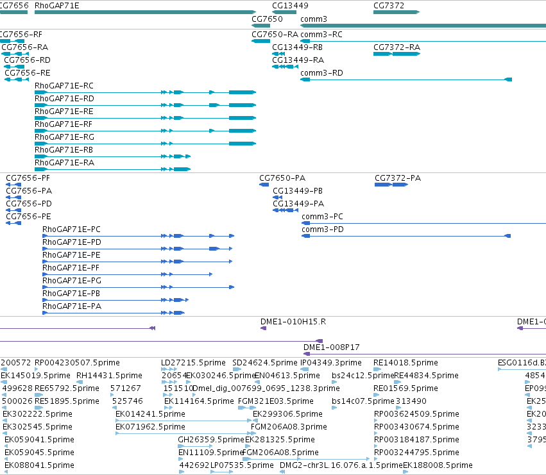The image size is (546, 475).
Task: Select BAC clone DME1-010H15.R label
Action: point(293,322)
